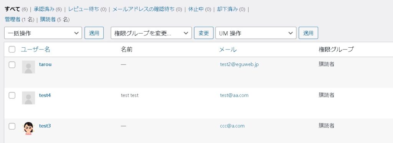Open the 一括操作 bulk actions dropdown
393x143 pixels.
[x=43, y=33]
